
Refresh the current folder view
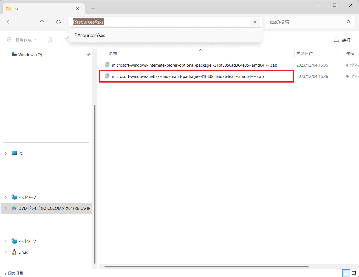[x=58, y=22]
